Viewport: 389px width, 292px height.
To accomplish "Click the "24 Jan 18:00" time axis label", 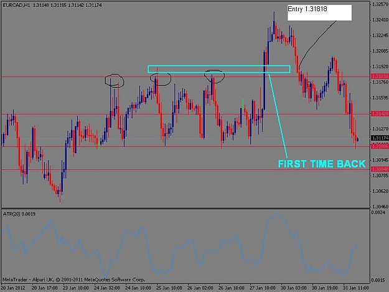I will pos(138,288).
